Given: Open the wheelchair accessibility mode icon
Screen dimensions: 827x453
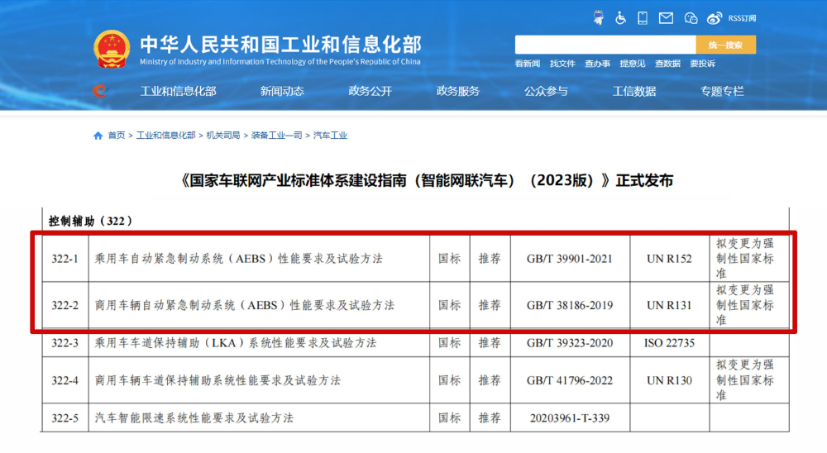Looking at the screenshot, I should click(x=621, y=18).
